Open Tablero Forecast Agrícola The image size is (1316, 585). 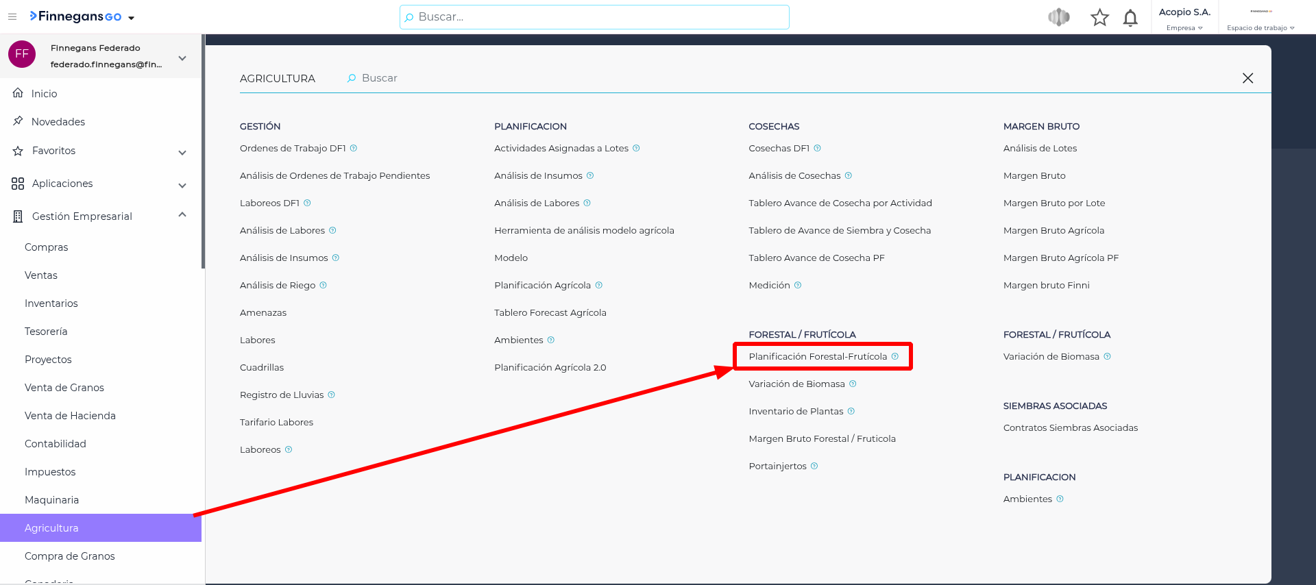click(550, 312)
